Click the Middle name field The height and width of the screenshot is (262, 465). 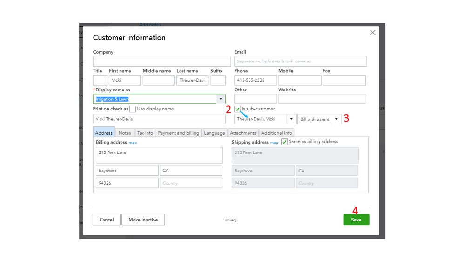(x=158, y=80)
